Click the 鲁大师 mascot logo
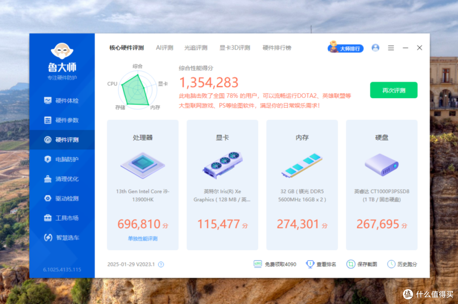 pyautogui.click(x=62, y=51)
